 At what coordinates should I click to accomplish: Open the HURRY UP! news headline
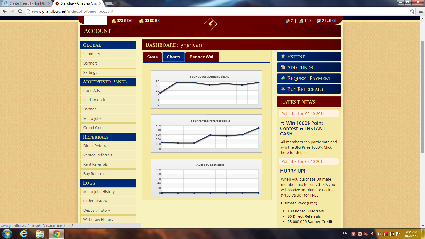pos(293,171)
